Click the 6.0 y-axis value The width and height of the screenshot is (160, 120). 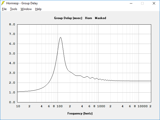pyautogui.click(x=12, y=44)
